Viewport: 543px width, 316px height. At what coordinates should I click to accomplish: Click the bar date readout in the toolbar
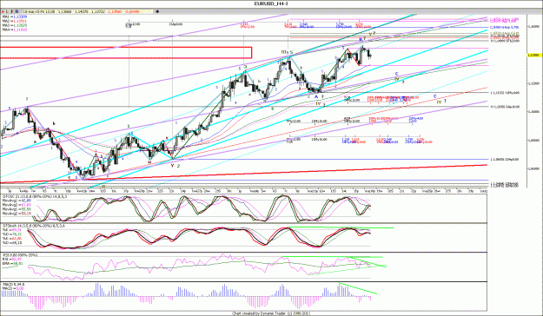[39, 11]
